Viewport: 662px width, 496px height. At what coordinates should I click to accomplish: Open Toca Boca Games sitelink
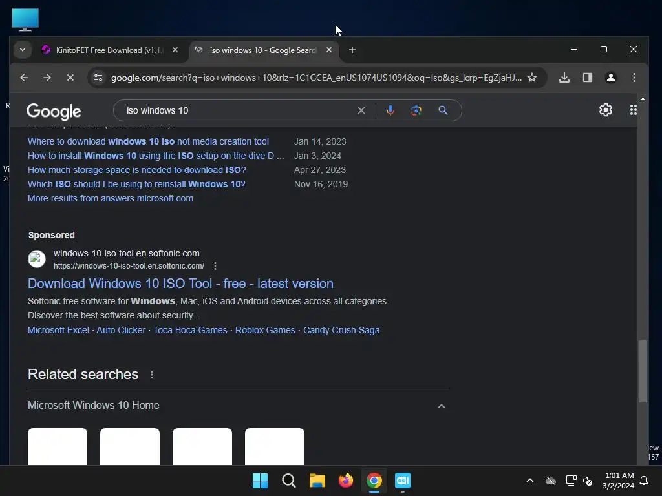pyautogui.click(x=190, y=330)
